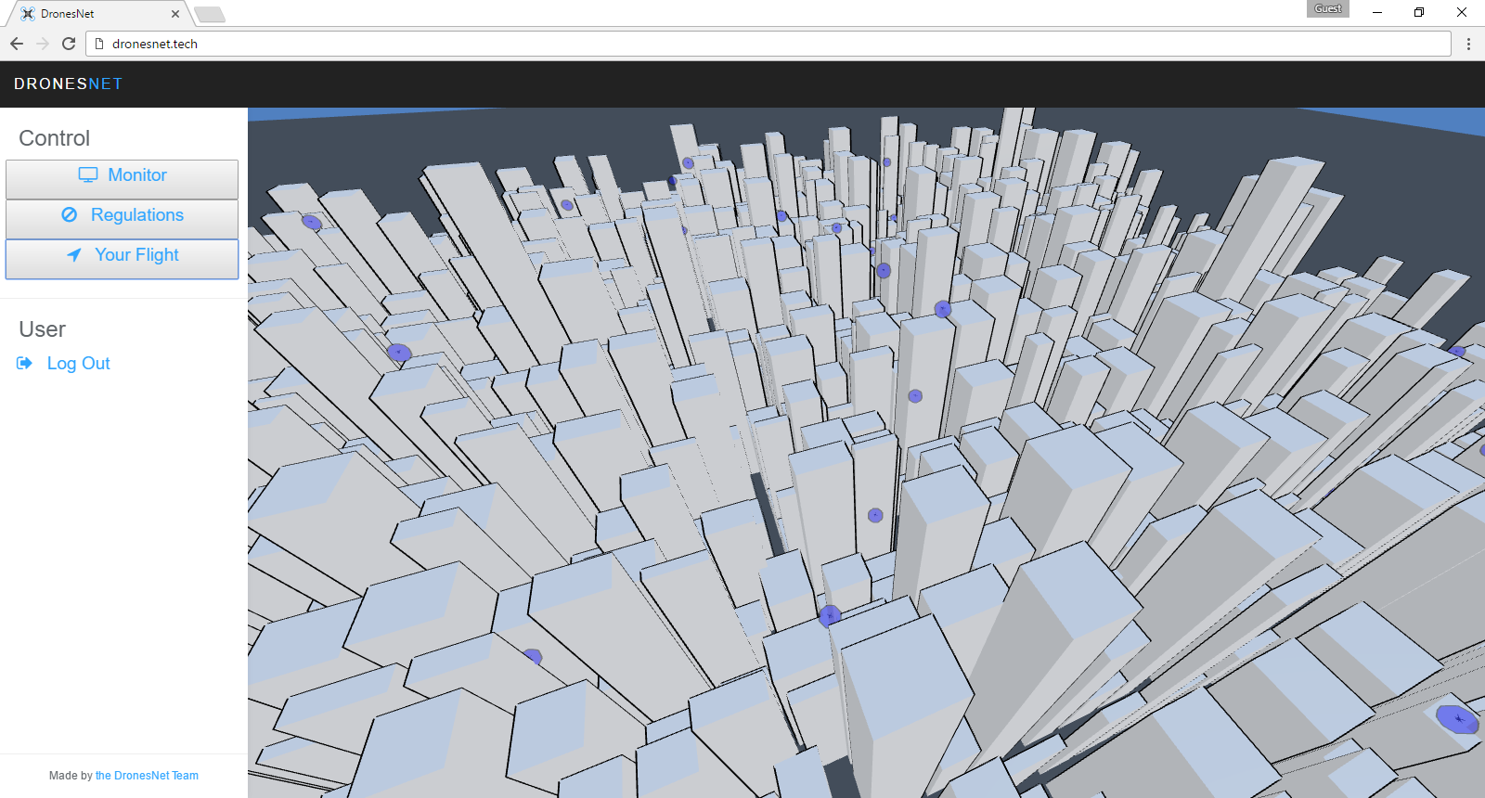Click the monitor screen icon
The height and width of the screenshot is (798, 1485).
click(x=88, y=175)
